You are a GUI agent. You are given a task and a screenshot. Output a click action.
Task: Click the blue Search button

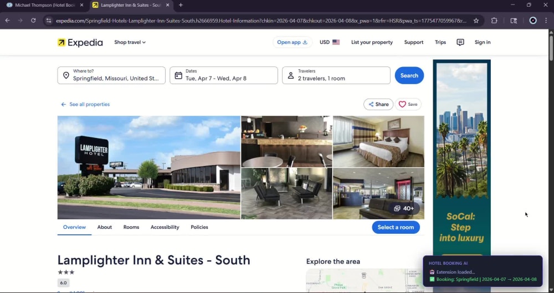[409, 75]
